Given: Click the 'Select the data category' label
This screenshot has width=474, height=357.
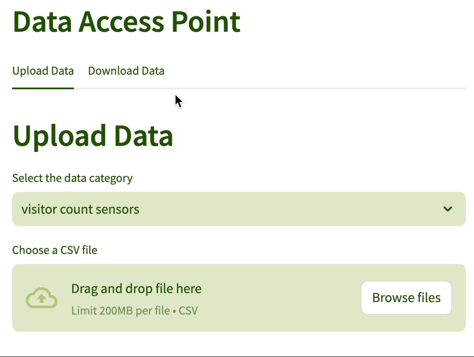Looking at the screenshot, I should [x=72, y=178].
